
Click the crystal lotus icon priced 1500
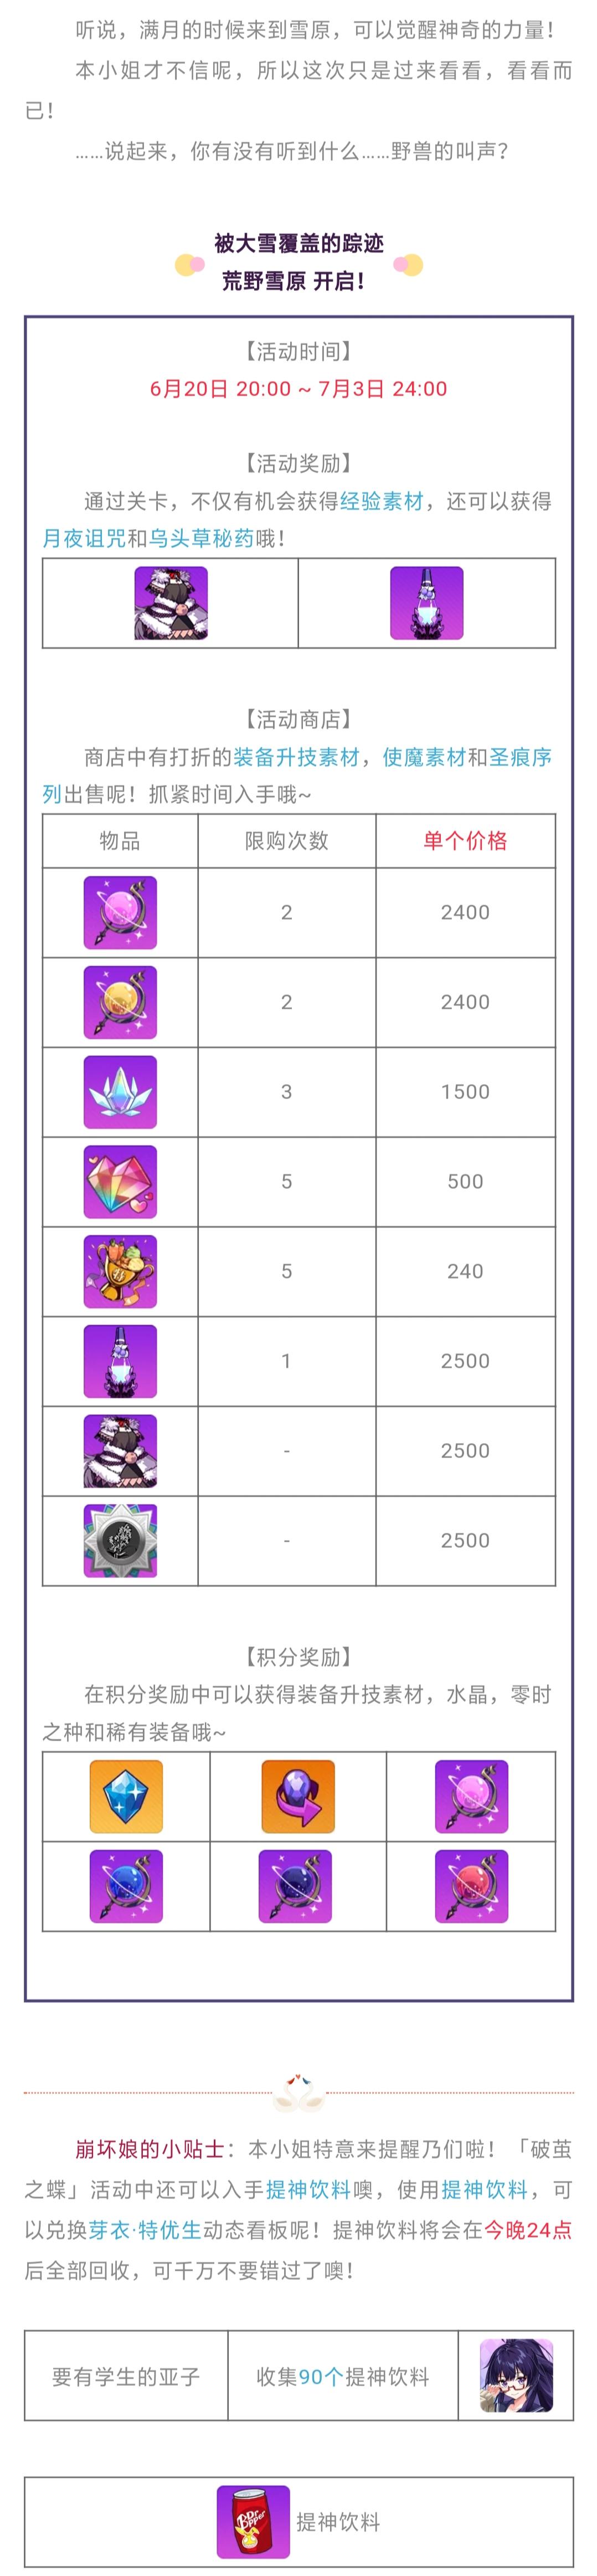(x=120, y=1092)
